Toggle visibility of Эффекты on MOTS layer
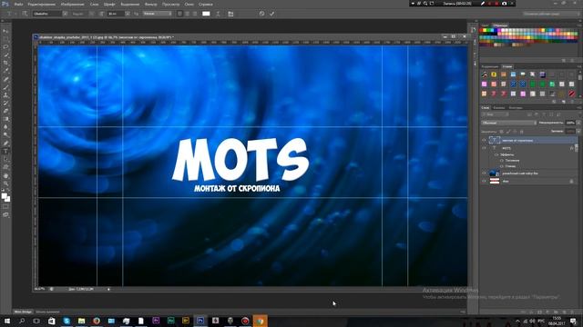Viewport: 583px width, 327px height. 496,154
